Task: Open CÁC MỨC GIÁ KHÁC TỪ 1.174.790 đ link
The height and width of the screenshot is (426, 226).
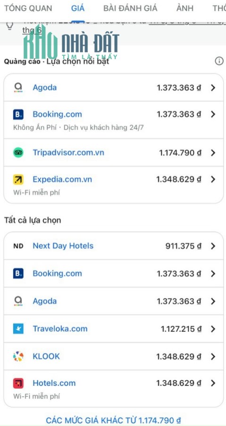Action: (x=113, y=420)
